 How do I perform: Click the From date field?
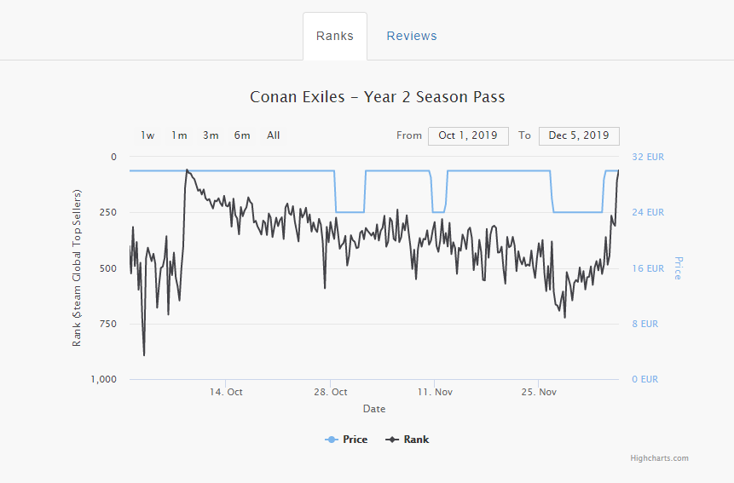tap(468, 135)
